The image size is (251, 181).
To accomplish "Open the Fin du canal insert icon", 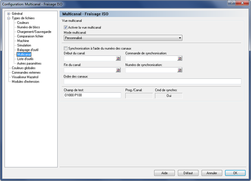I will click(x=118, y=70).
